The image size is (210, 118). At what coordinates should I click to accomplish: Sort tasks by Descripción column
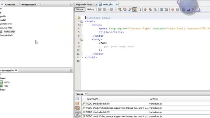[93, 99]
